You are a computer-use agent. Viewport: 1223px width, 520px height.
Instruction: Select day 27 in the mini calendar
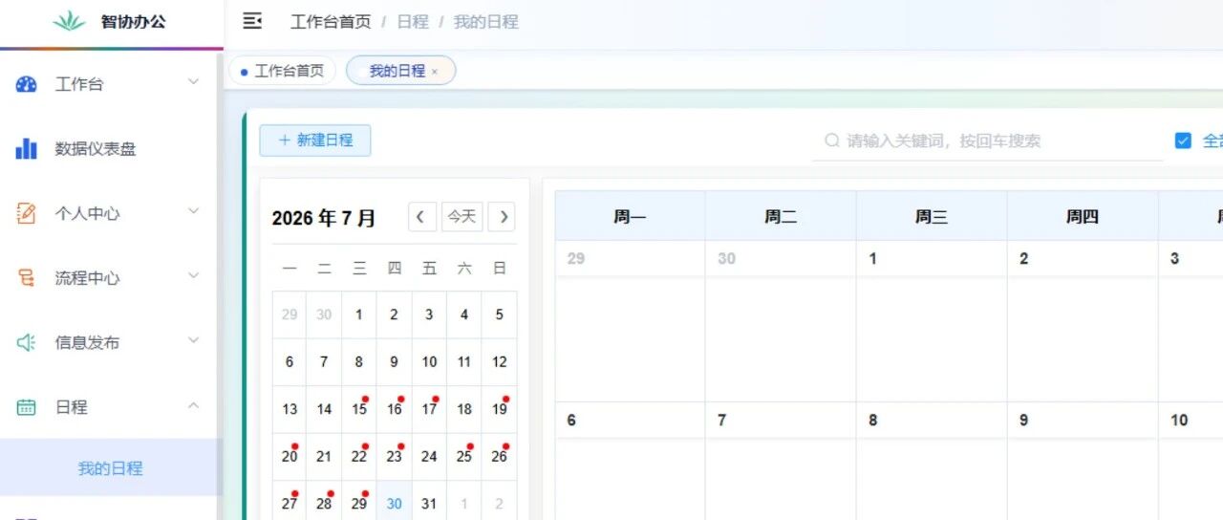[x=290, y=502]
